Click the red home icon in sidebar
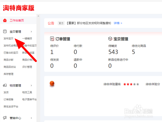This screenshot has width=162, height=122. [5, 20]
